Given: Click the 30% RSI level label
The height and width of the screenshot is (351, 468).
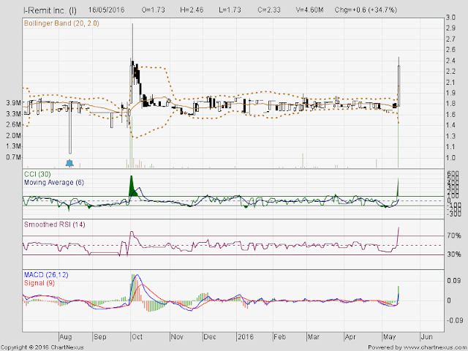Looking at the screenshot, I should tap(453, 254).
